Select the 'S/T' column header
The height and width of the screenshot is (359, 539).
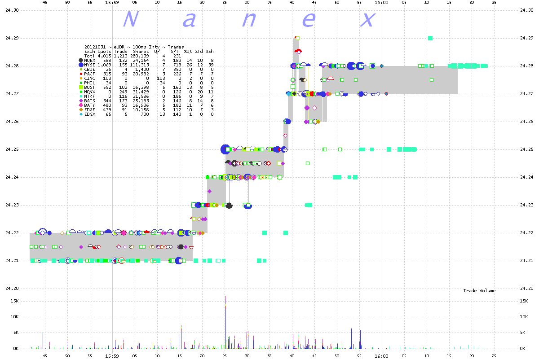tap(174, 51)
